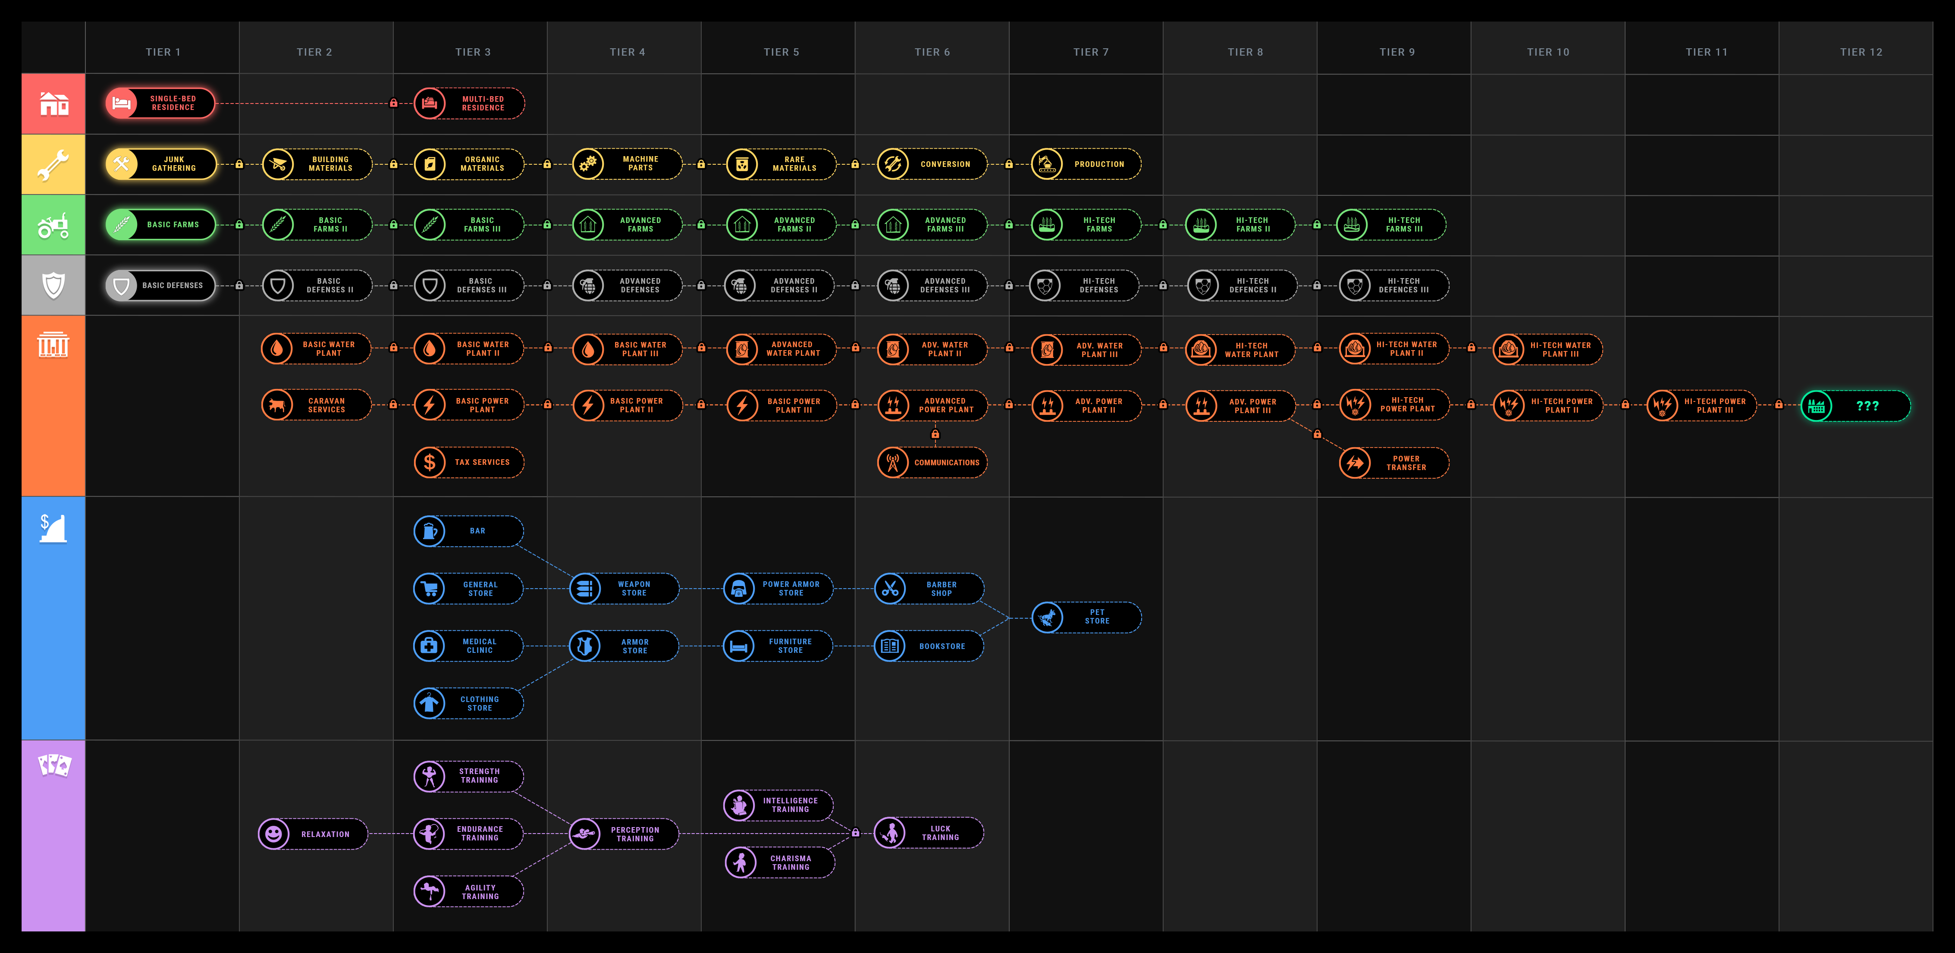
Task: Select the Barber Shop scissors icon
Action: point(890,589)
